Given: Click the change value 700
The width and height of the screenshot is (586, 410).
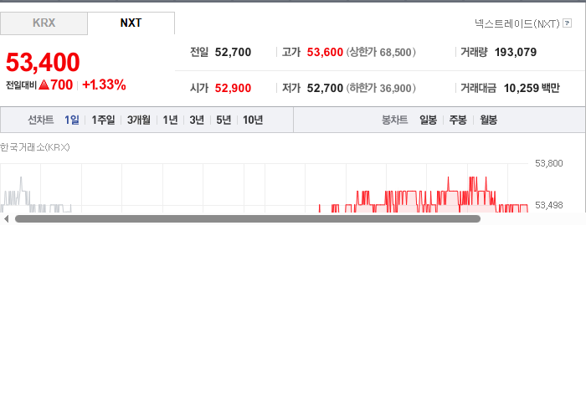Looking at the screenshot, I should click(x=62, y=85).
